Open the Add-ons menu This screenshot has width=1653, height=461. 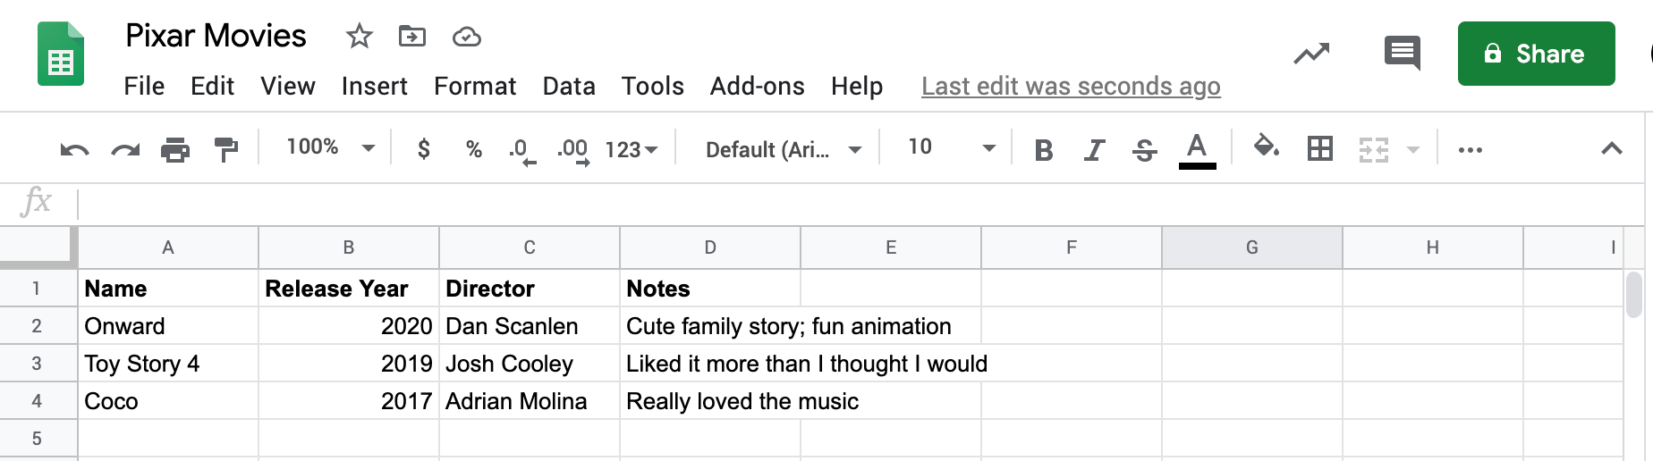pyautogui.click(x=757, y=86)
